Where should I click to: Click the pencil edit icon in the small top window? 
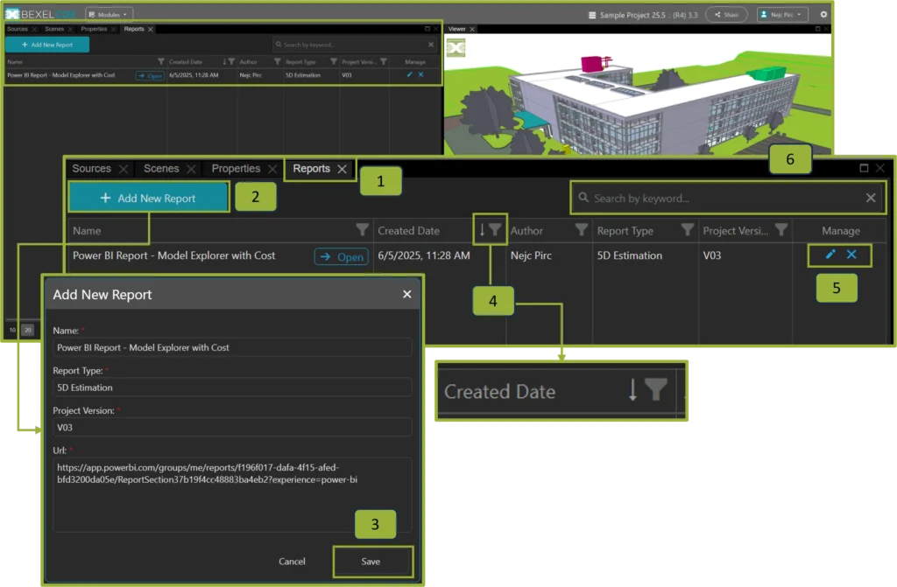tap(410, 75)
